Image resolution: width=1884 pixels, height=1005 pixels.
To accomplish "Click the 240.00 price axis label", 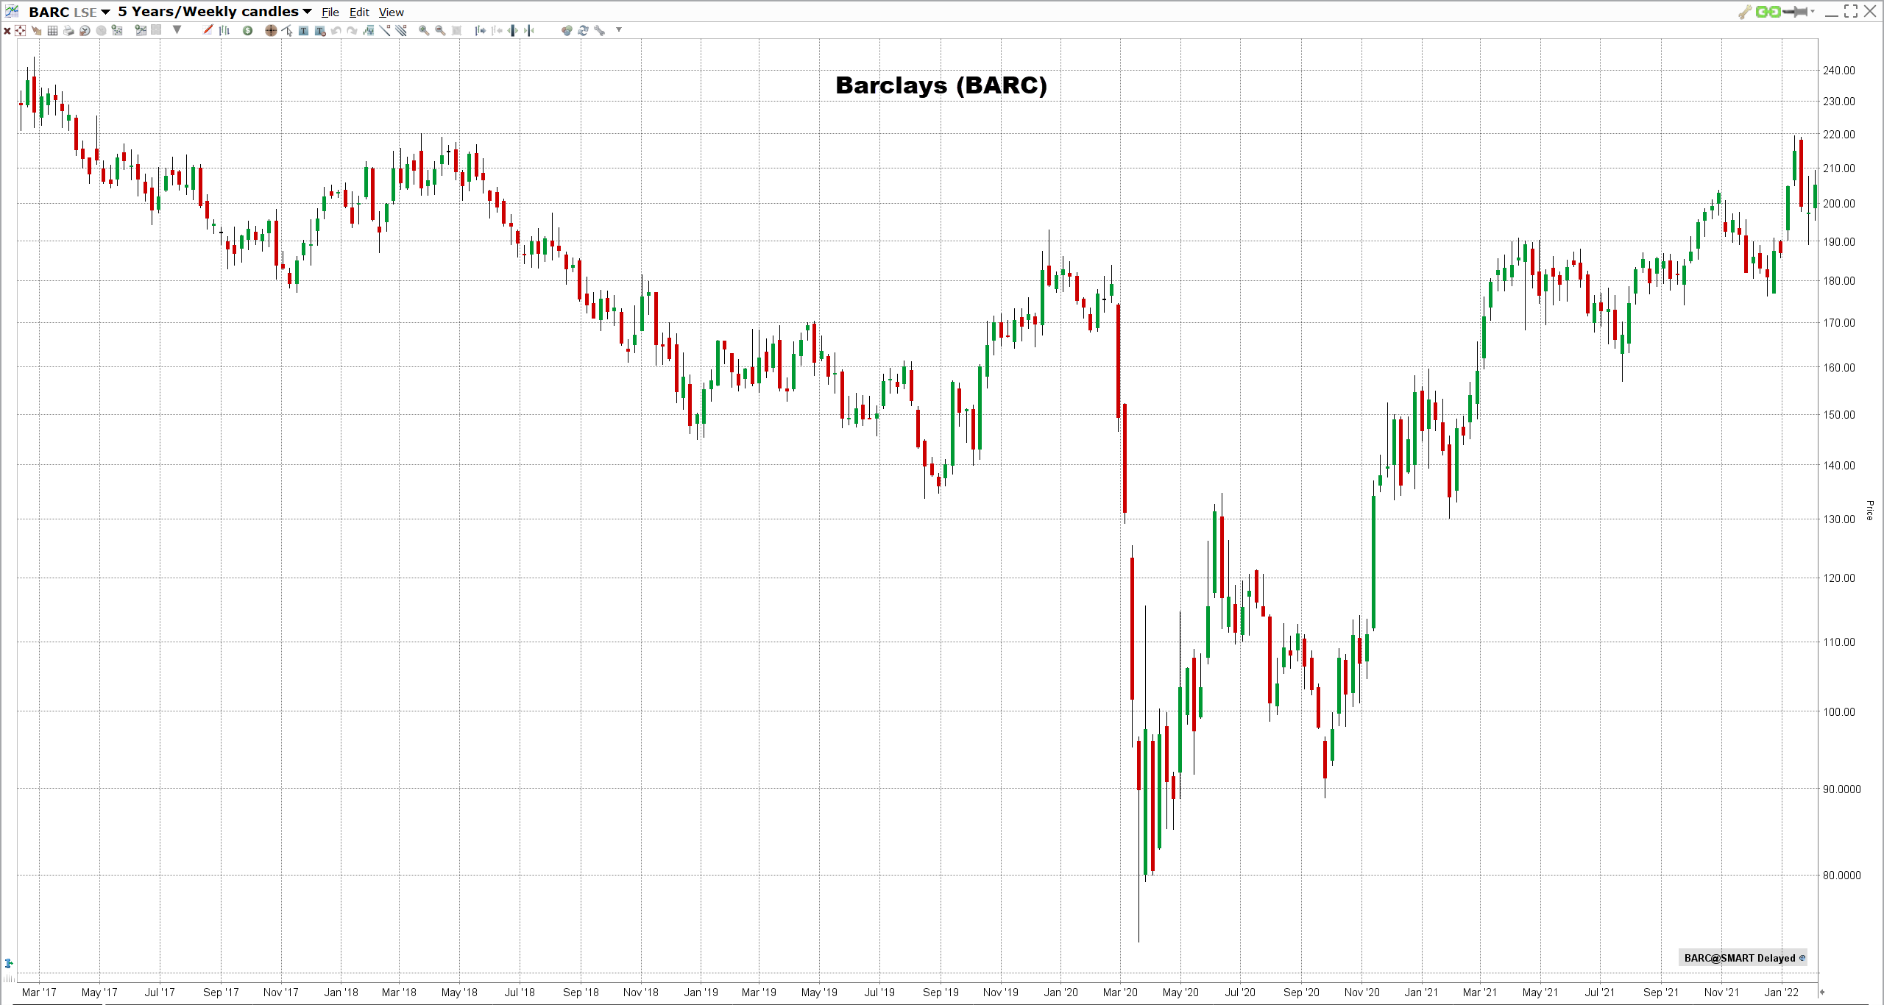I will click(1839, 71).
